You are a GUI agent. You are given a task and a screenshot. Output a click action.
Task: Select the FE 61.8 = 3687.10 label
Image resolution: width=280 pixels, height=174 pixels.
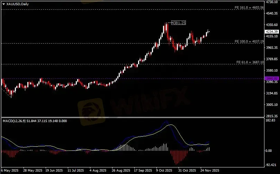(250, 62)
